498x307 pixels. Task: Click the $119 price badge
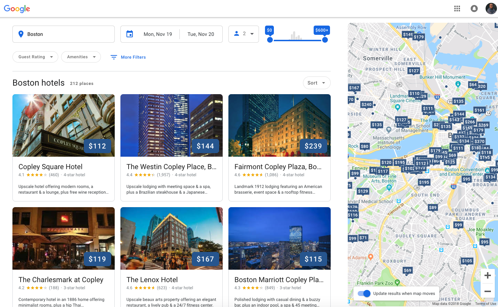97,259
